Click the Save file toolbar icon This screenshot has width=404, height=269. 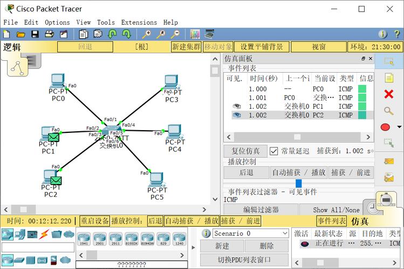[35, 34]
